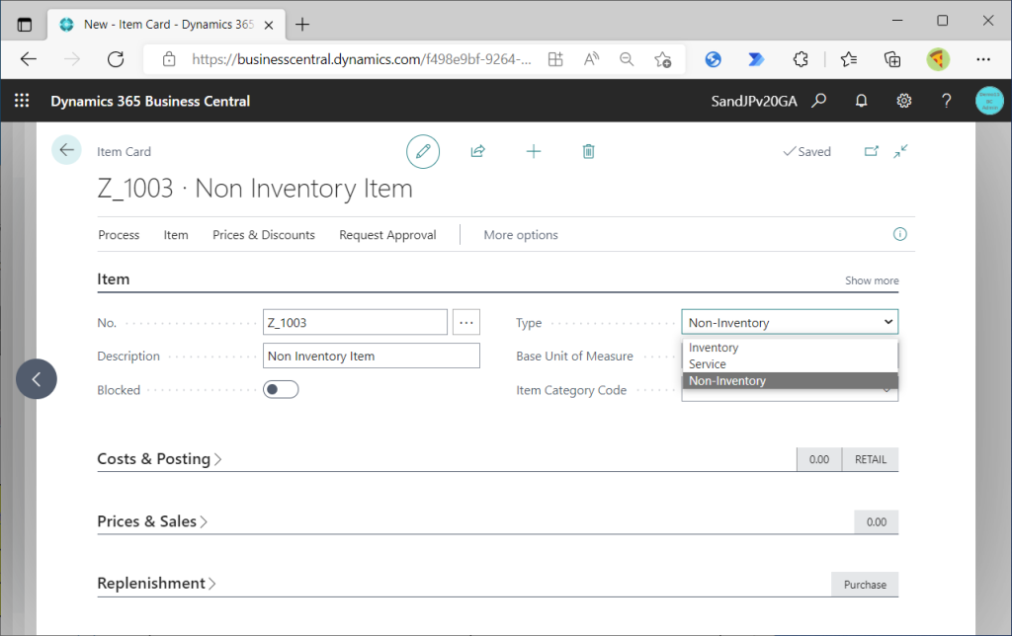Viewport: 1012px width, 636px height.
Task: Click the 0.00 value in Costs & Posting
Action: (x=819, y=459)
